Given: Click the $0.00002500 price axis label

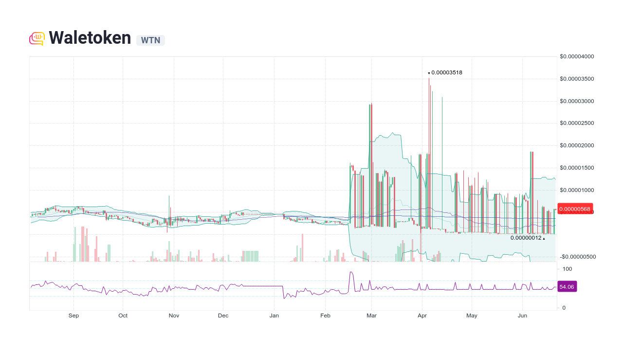Looking at the screenshot, I should point(577,123).
